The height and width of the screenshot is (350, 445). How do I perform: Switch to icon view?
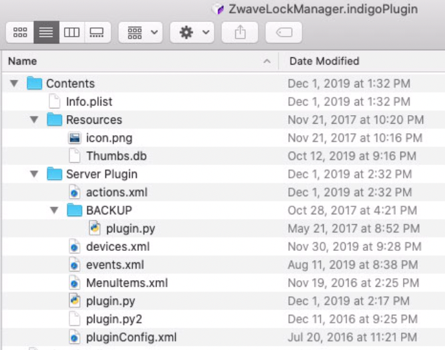(20, 33)
